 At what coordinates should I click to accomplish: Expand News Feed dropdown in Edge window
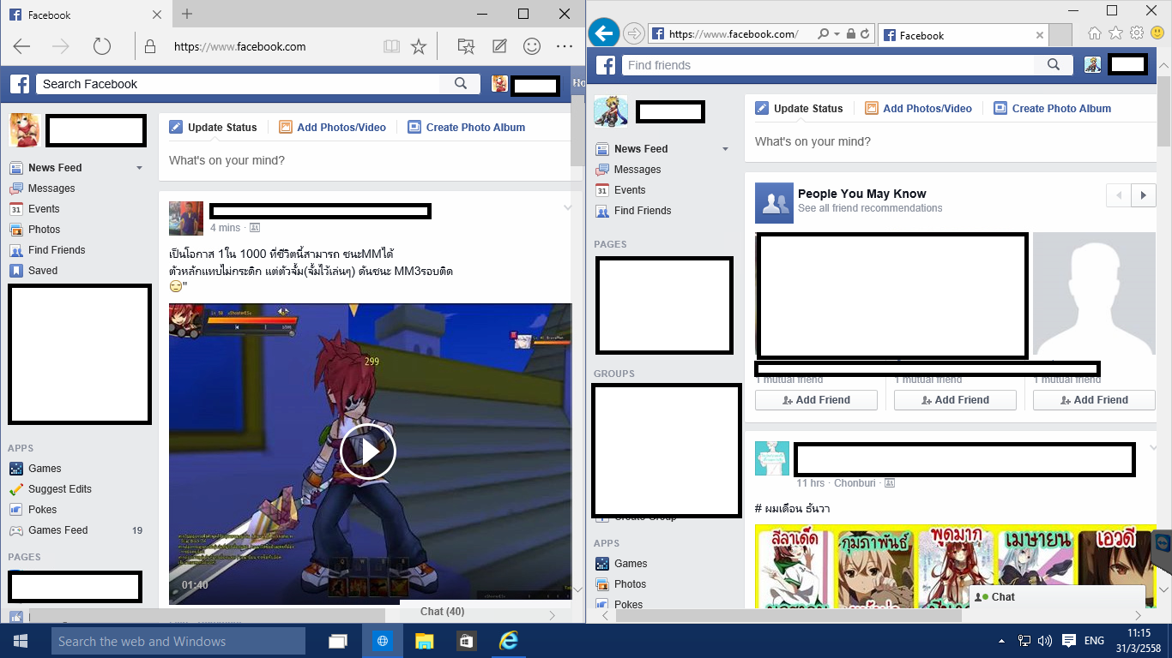coord(139,168)
